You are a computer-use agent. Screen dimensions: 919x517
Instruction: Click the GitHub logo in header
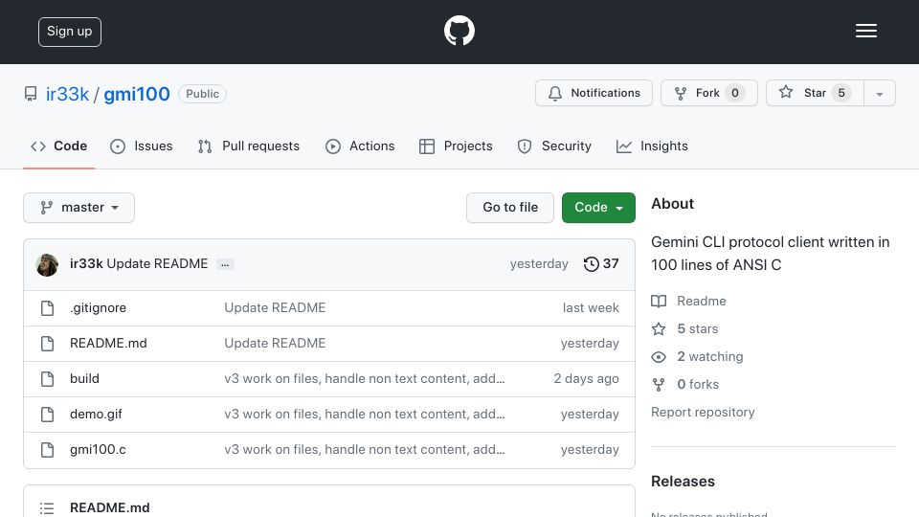(459, 31)
